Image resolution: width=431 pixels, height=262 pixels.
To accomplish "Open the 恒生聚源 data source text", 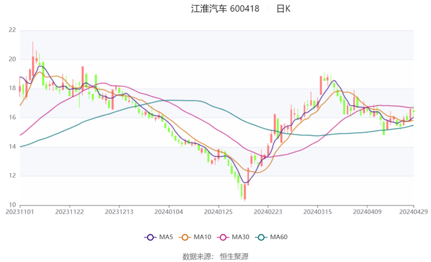I will pos(234,256).
